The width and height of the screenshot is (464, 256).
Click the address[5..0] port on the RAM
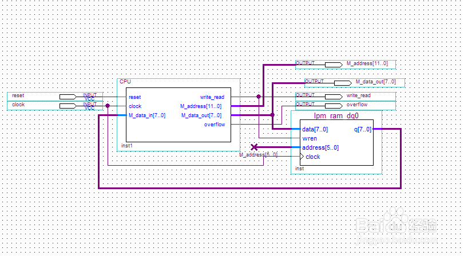click(x=320, y=147)
